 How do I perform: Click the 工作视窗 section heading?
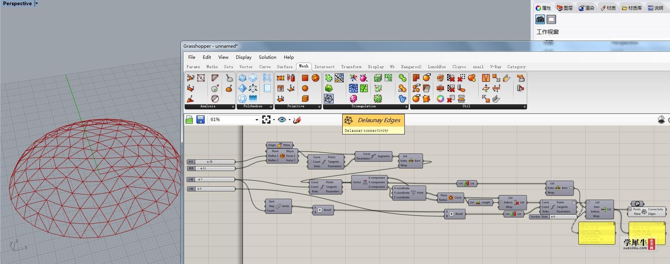click(548, 32)
